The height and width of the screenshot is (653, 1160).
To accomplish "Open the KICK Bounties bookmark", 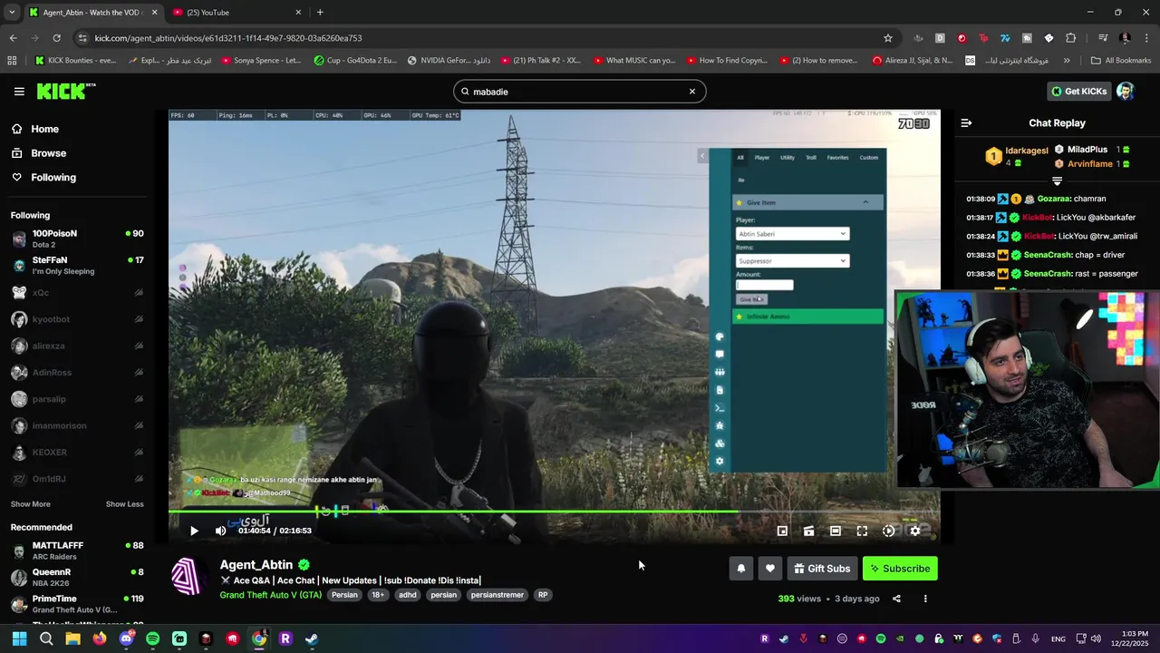I will pos(76,61).
